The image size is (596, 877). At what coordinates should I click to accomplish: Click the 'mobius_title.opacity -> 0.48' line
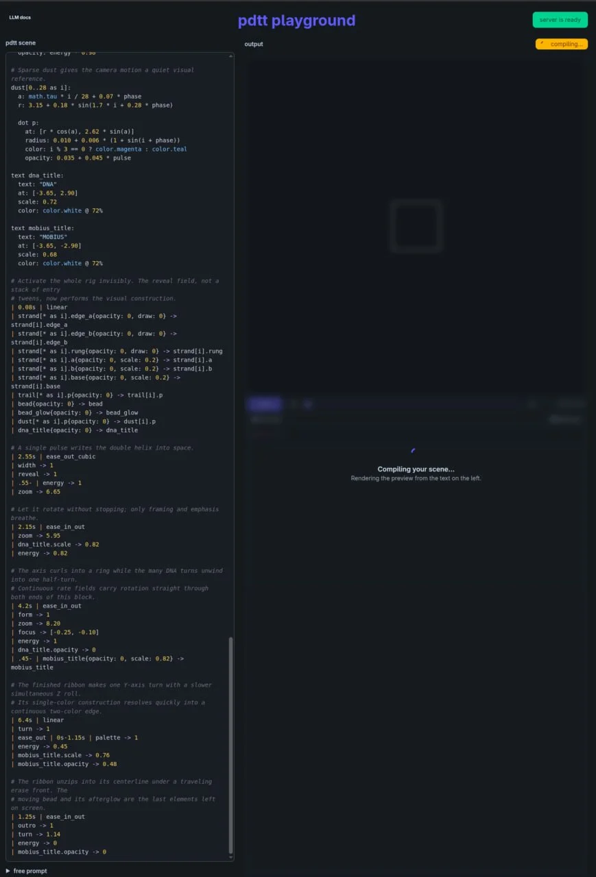point(64,765)
